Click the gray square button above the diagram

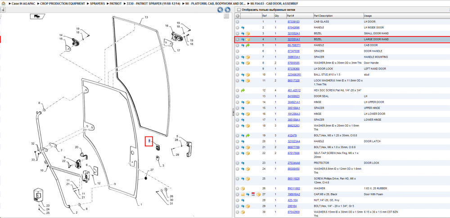226,16
